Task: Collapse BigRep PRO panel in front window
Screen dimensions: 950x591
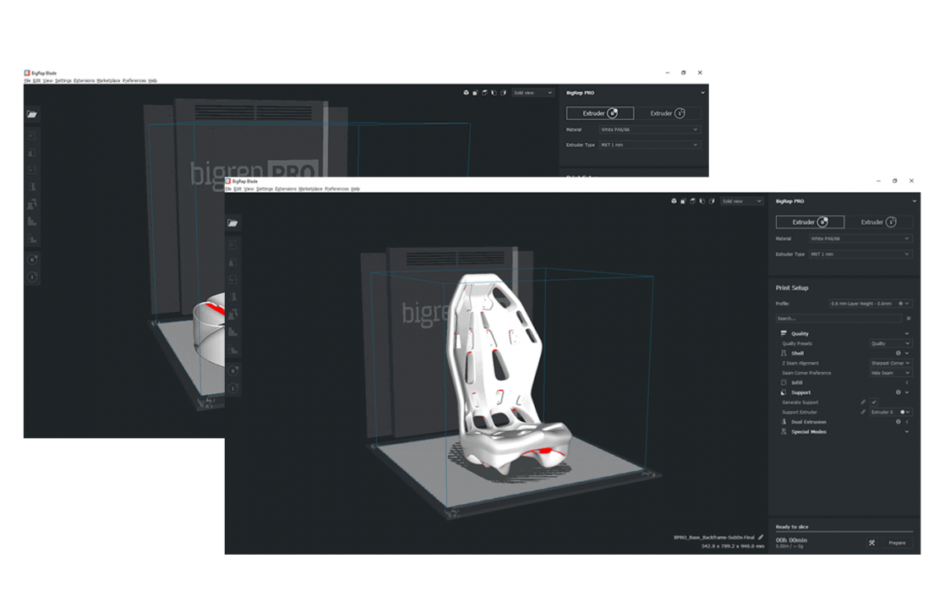Action: [x=914, y=201]
